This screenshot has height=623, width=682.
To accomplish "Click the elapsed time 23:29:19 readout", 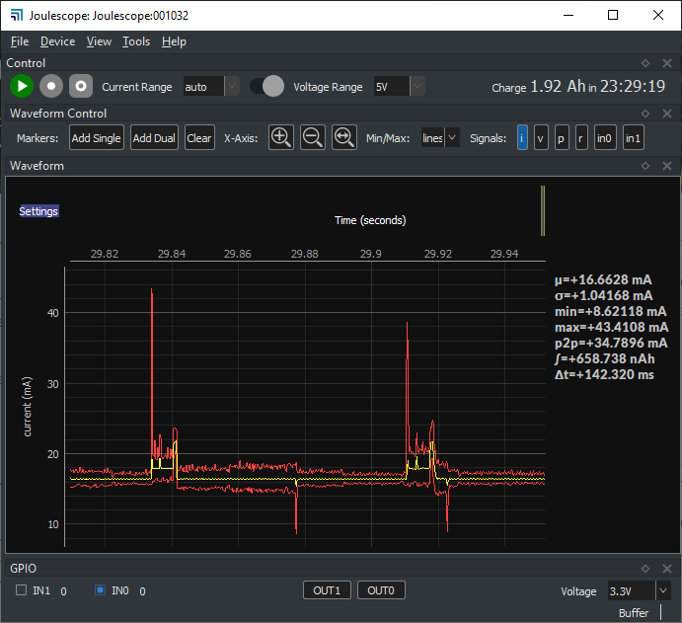I will pyautogui.click(x=633, y=87).
